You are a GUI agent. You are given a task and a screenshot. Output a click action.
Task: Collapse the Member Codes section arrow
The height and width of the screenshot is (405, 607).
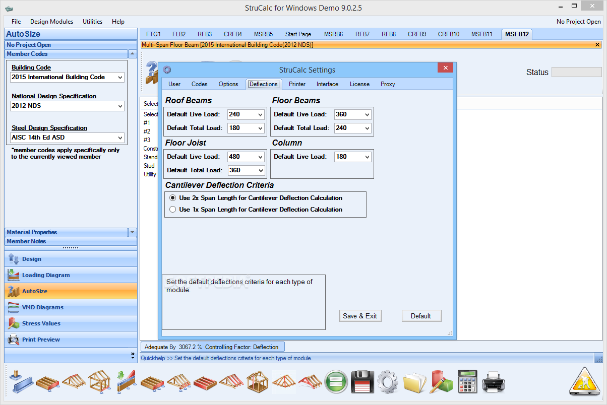pyautogui.click(x=132, y=54)
